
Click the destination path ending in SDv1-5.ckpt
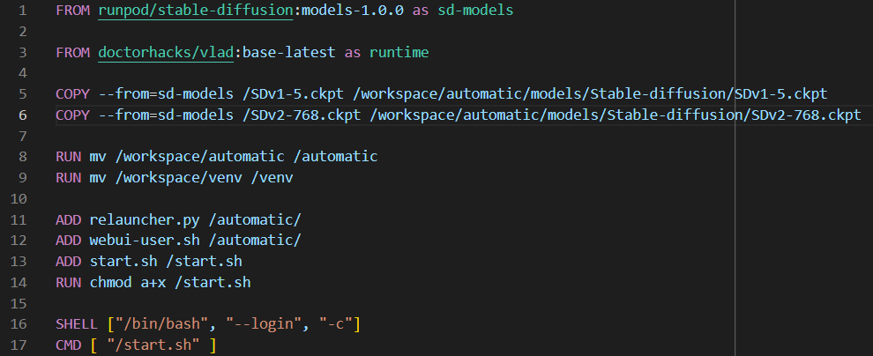click(590, 94)
